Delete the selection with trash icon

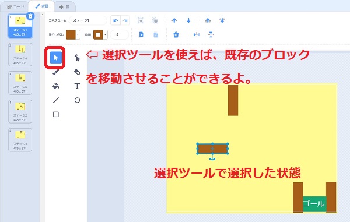[176, 34]
